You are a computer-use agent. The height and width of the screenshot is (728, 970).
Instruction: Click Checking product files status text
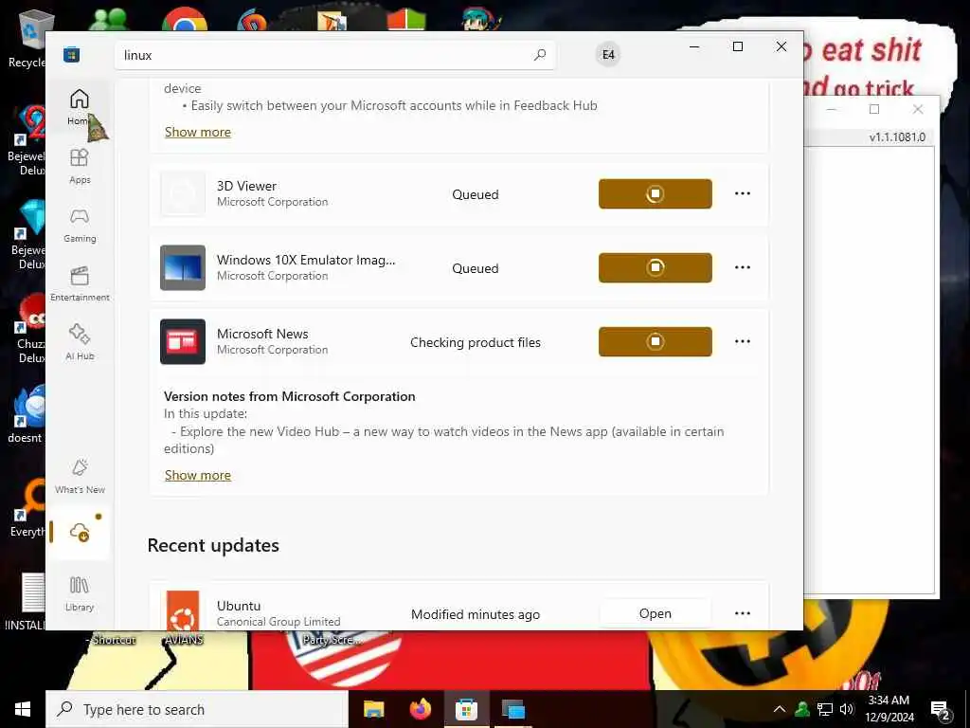pyautogui.click(x=476, y=342)
